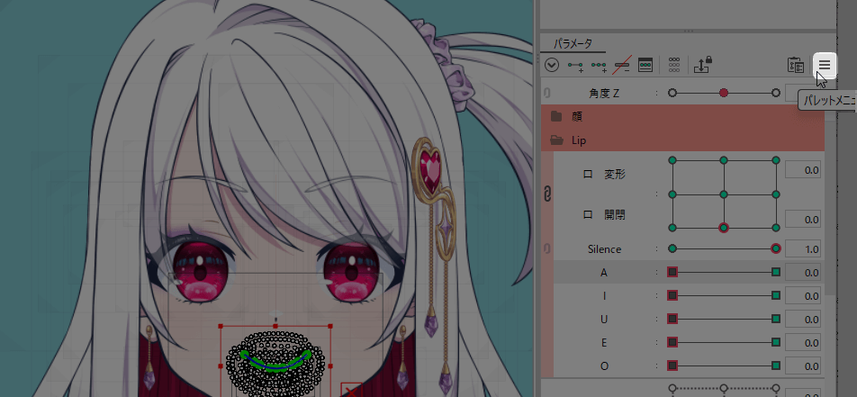Click the add three keys icon
857x397 pixels.
[x=599, y=65]
